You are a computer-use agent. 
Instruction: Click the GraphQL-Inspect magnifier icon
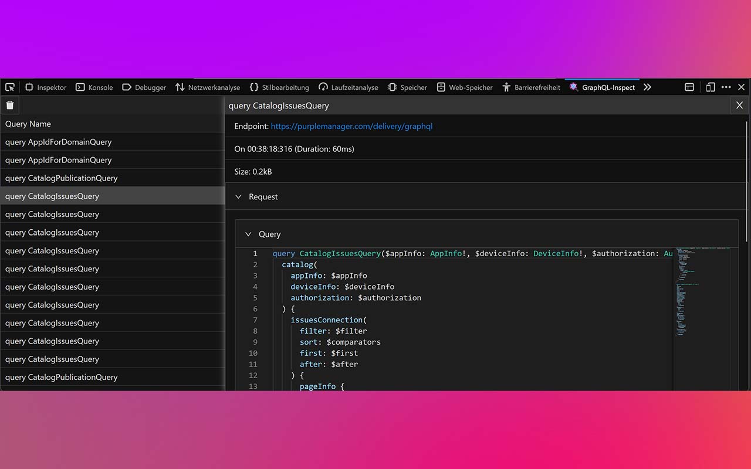(x=573, y=87)
